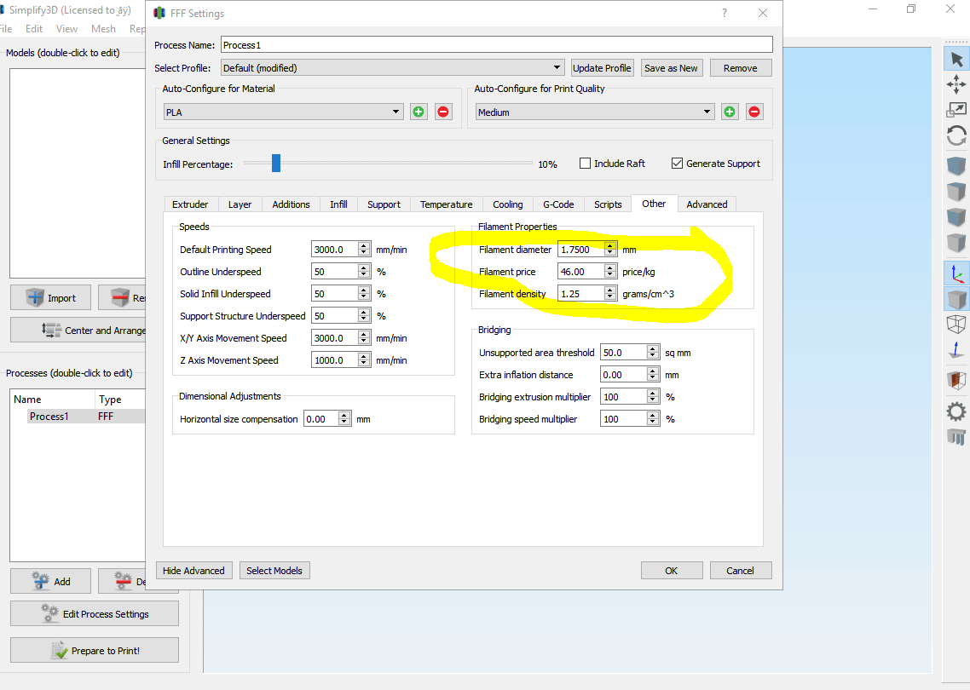Screen dimensions: 970x690
Task: Click the Edit Process Settings button
Action: click(95, 614)
